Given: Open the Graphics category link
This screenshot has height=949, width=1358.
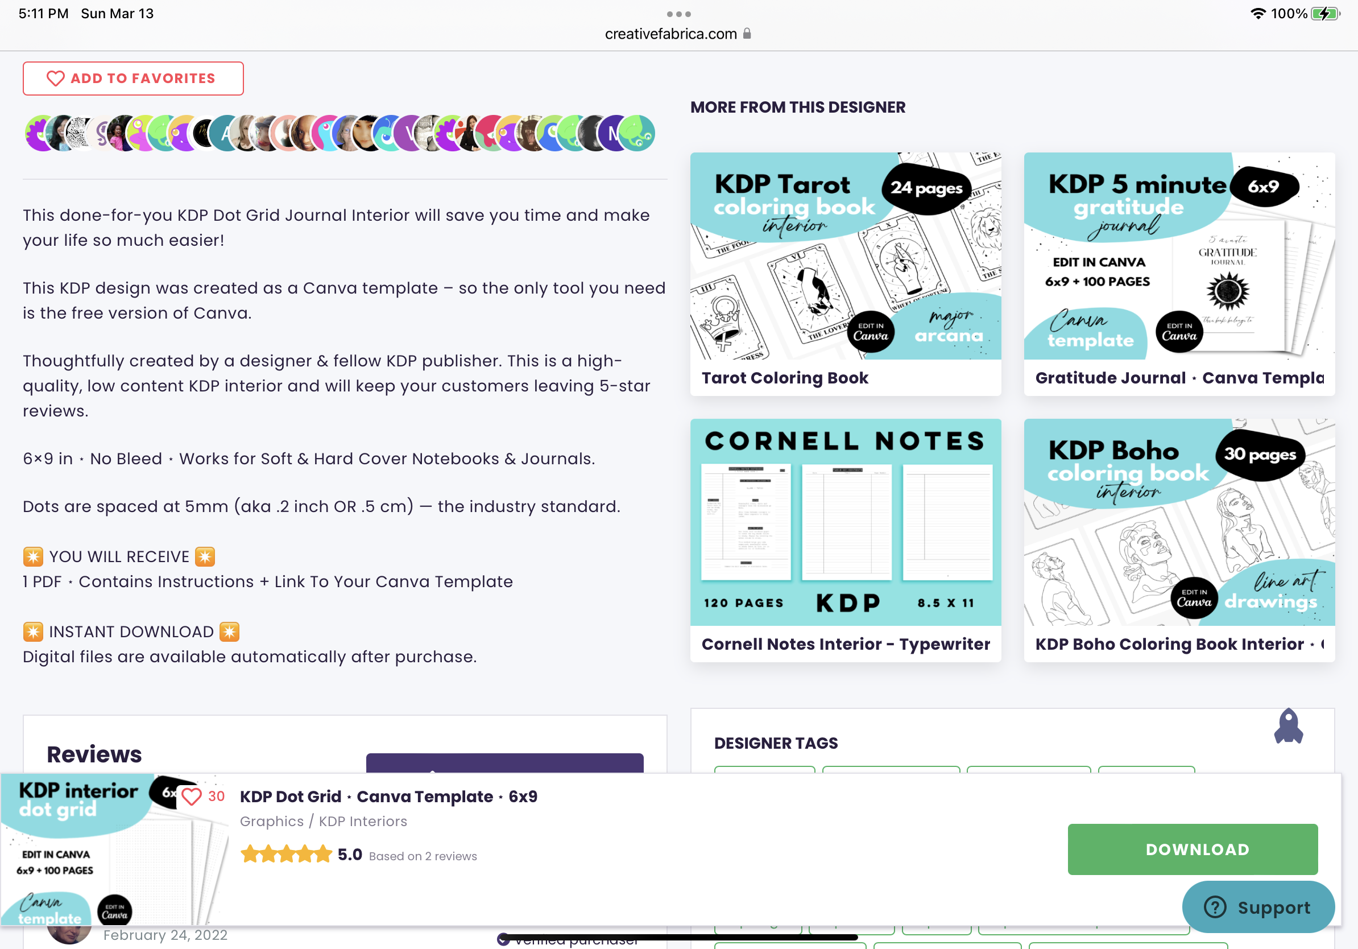Looking at the screenshot, I should [x=271, y=821].
